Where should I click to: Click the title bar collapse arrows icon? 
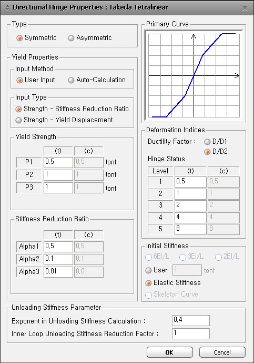[x=7, y=8]
